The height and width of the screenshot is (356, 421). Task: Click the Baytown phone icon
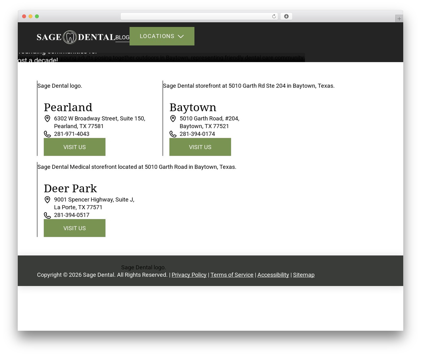(x=173, y=134)
